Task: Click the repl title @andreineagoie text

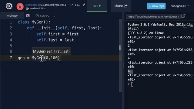Action: pyautogui.click(x=55, y=5)
